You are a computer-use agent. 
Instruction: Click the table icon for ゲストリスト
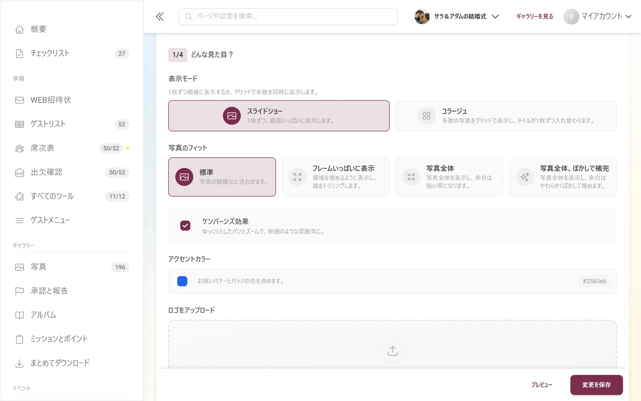[20, 124]
